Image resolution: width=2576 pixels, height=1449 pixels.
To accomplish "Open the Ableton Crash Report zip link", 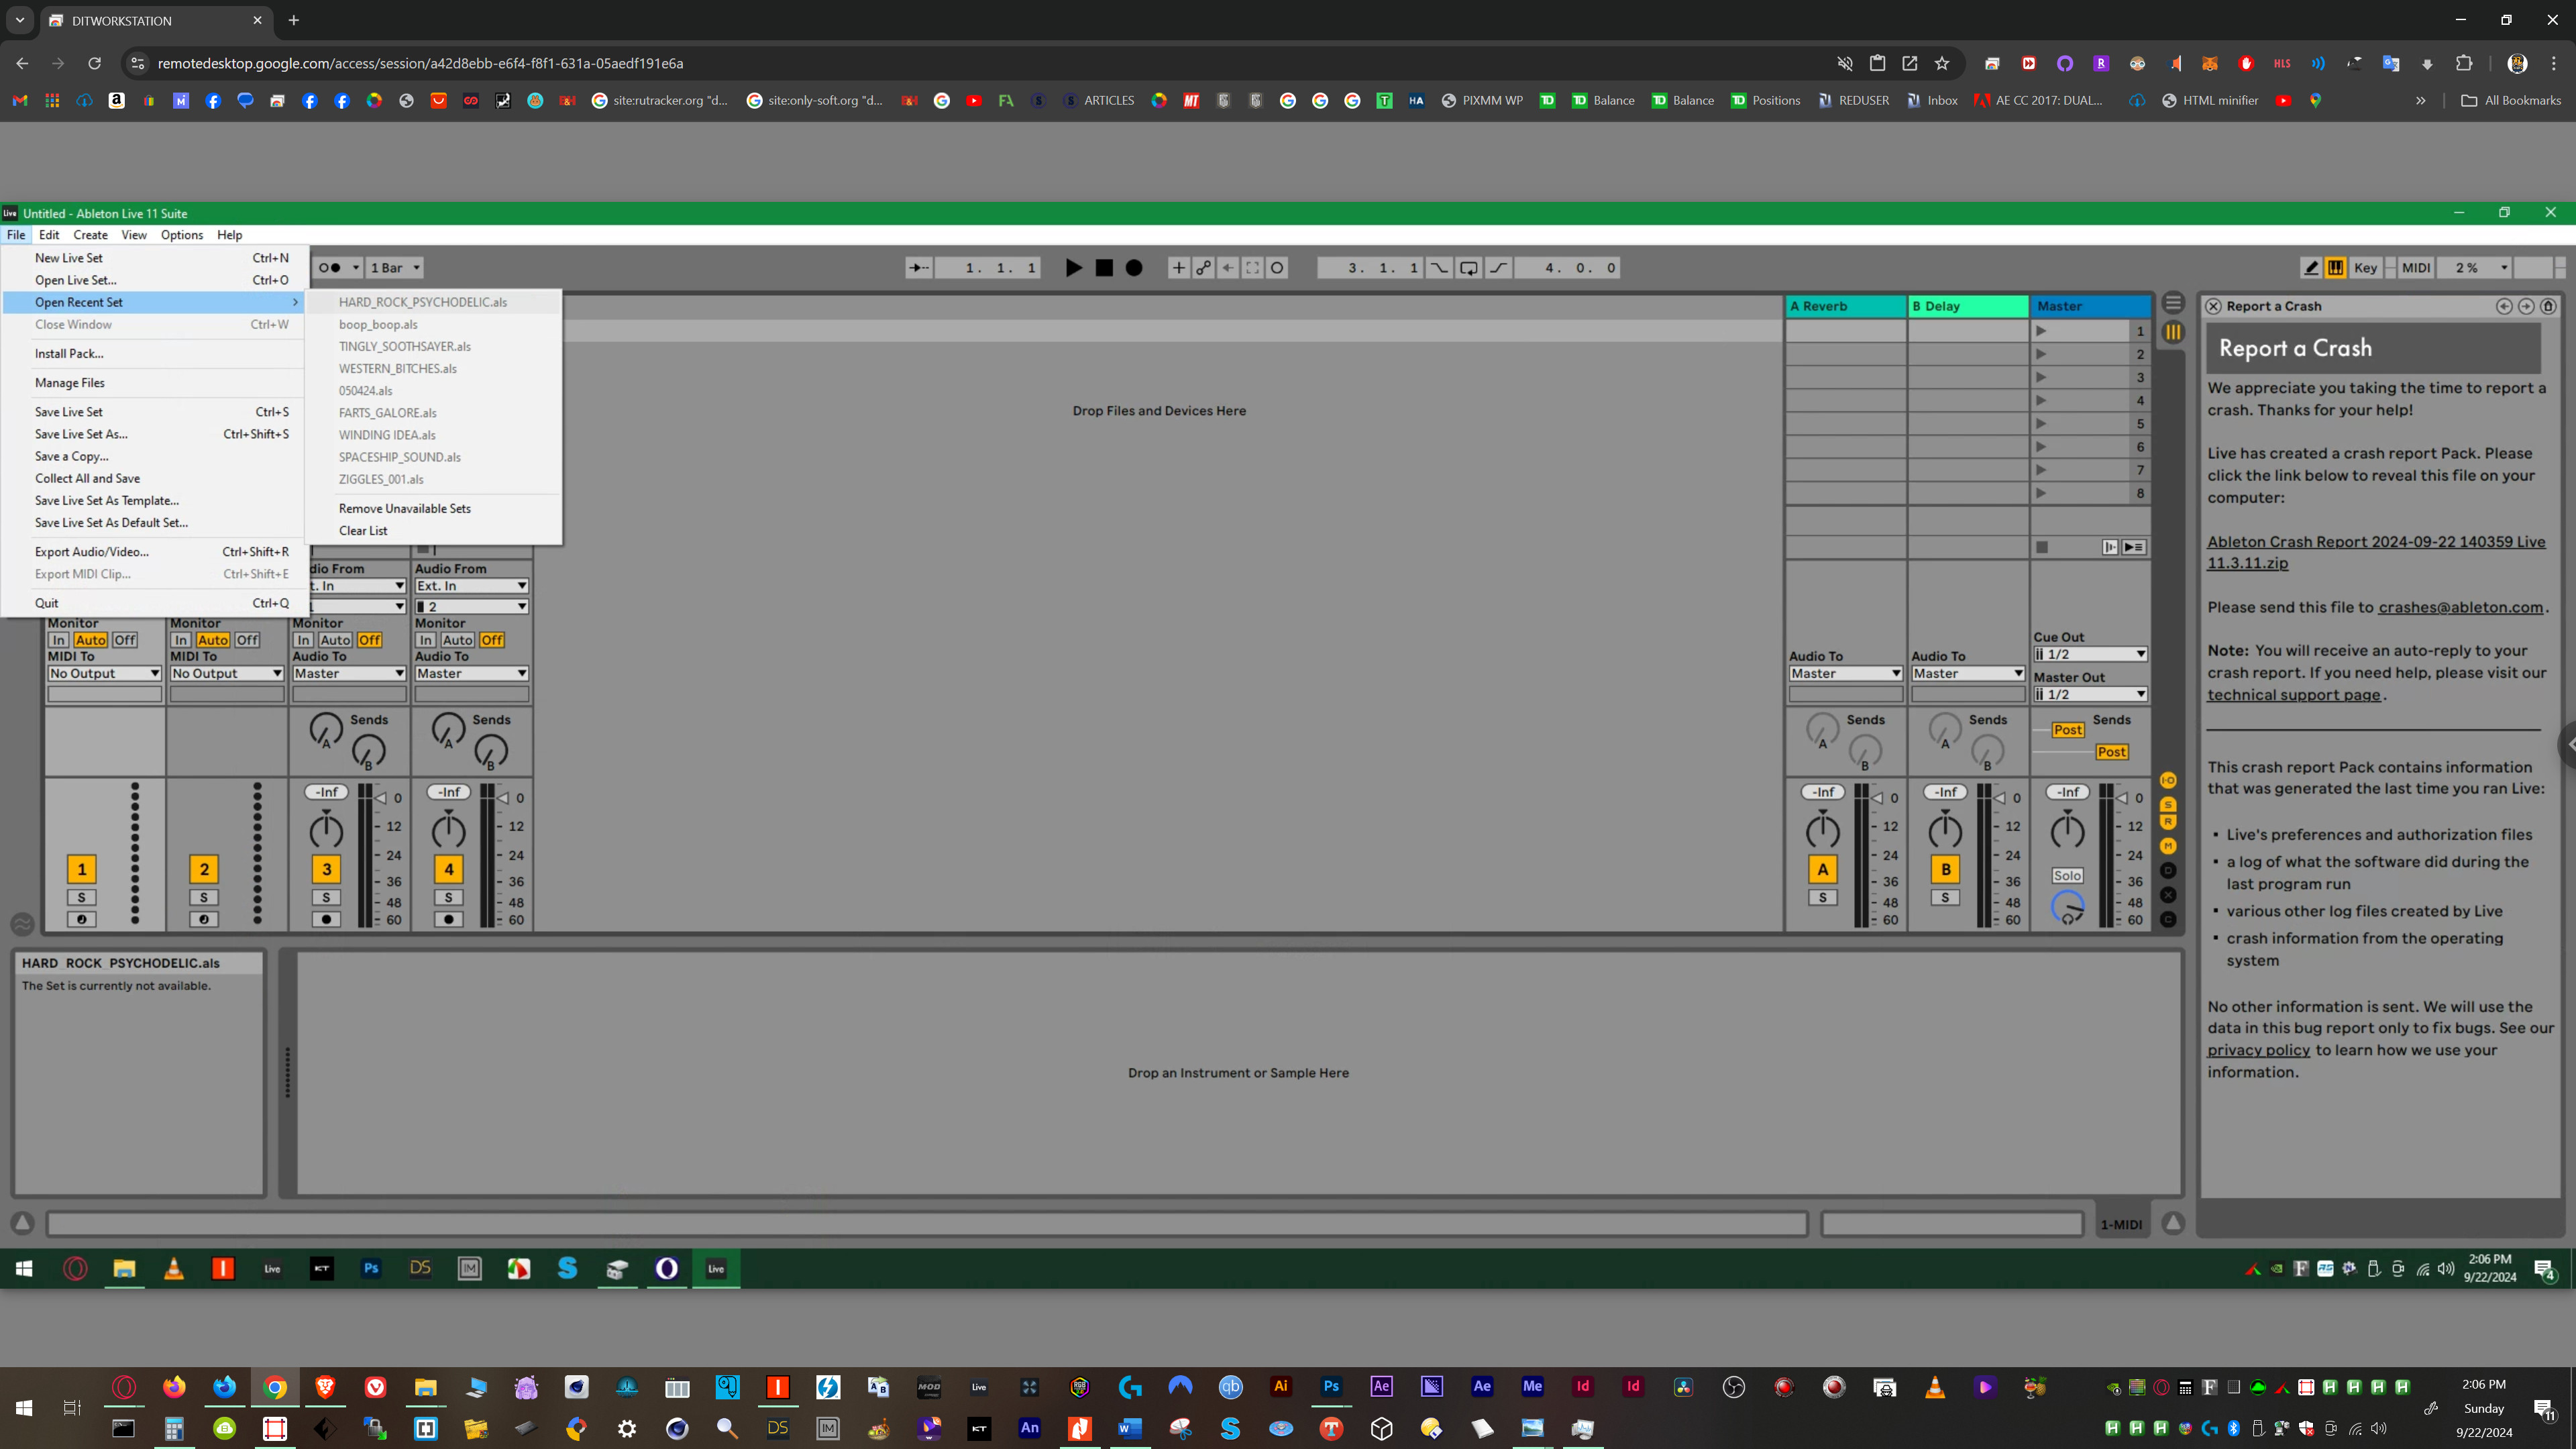I will click(x=2376, y=552).
